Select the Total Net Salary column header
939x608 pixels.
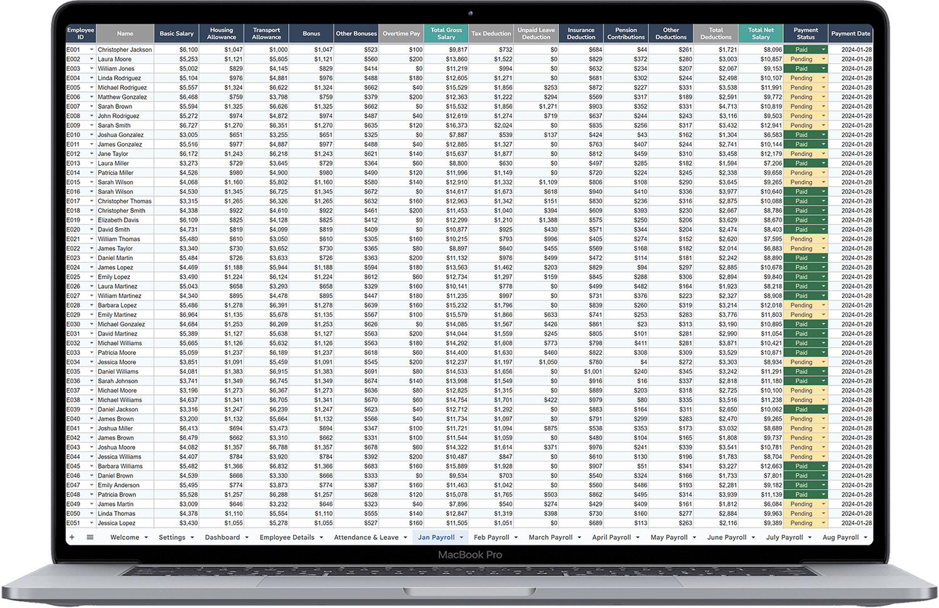coord(761,33)
